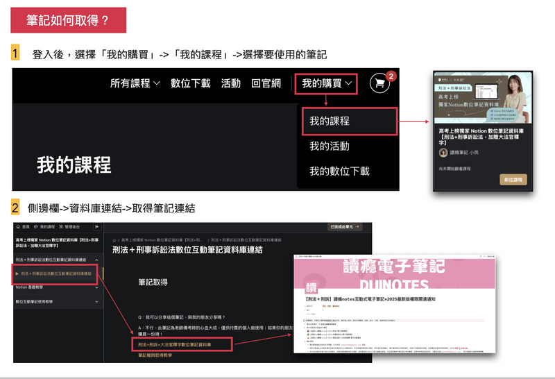This screenshot has height=379, width=555.
Task: Click the sidebar collapse arrow icon
Action: 97,227
